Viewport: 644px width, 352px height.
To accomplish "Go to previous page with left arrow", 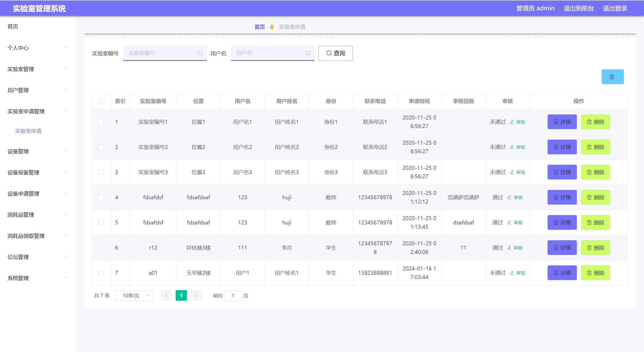I will (166, 295).
